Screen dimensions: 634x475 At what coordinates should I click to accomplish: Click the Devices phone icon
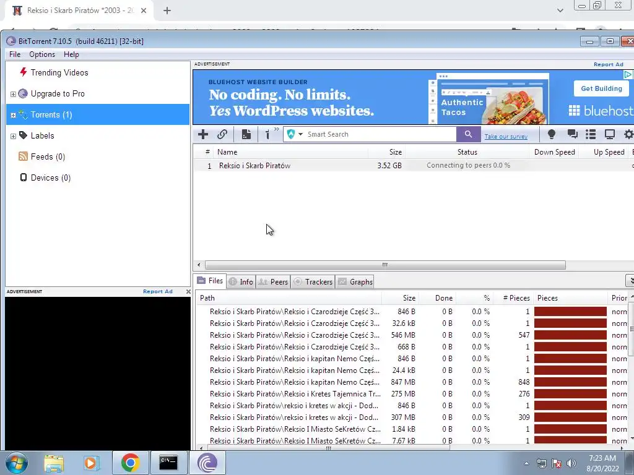[24, 178]
